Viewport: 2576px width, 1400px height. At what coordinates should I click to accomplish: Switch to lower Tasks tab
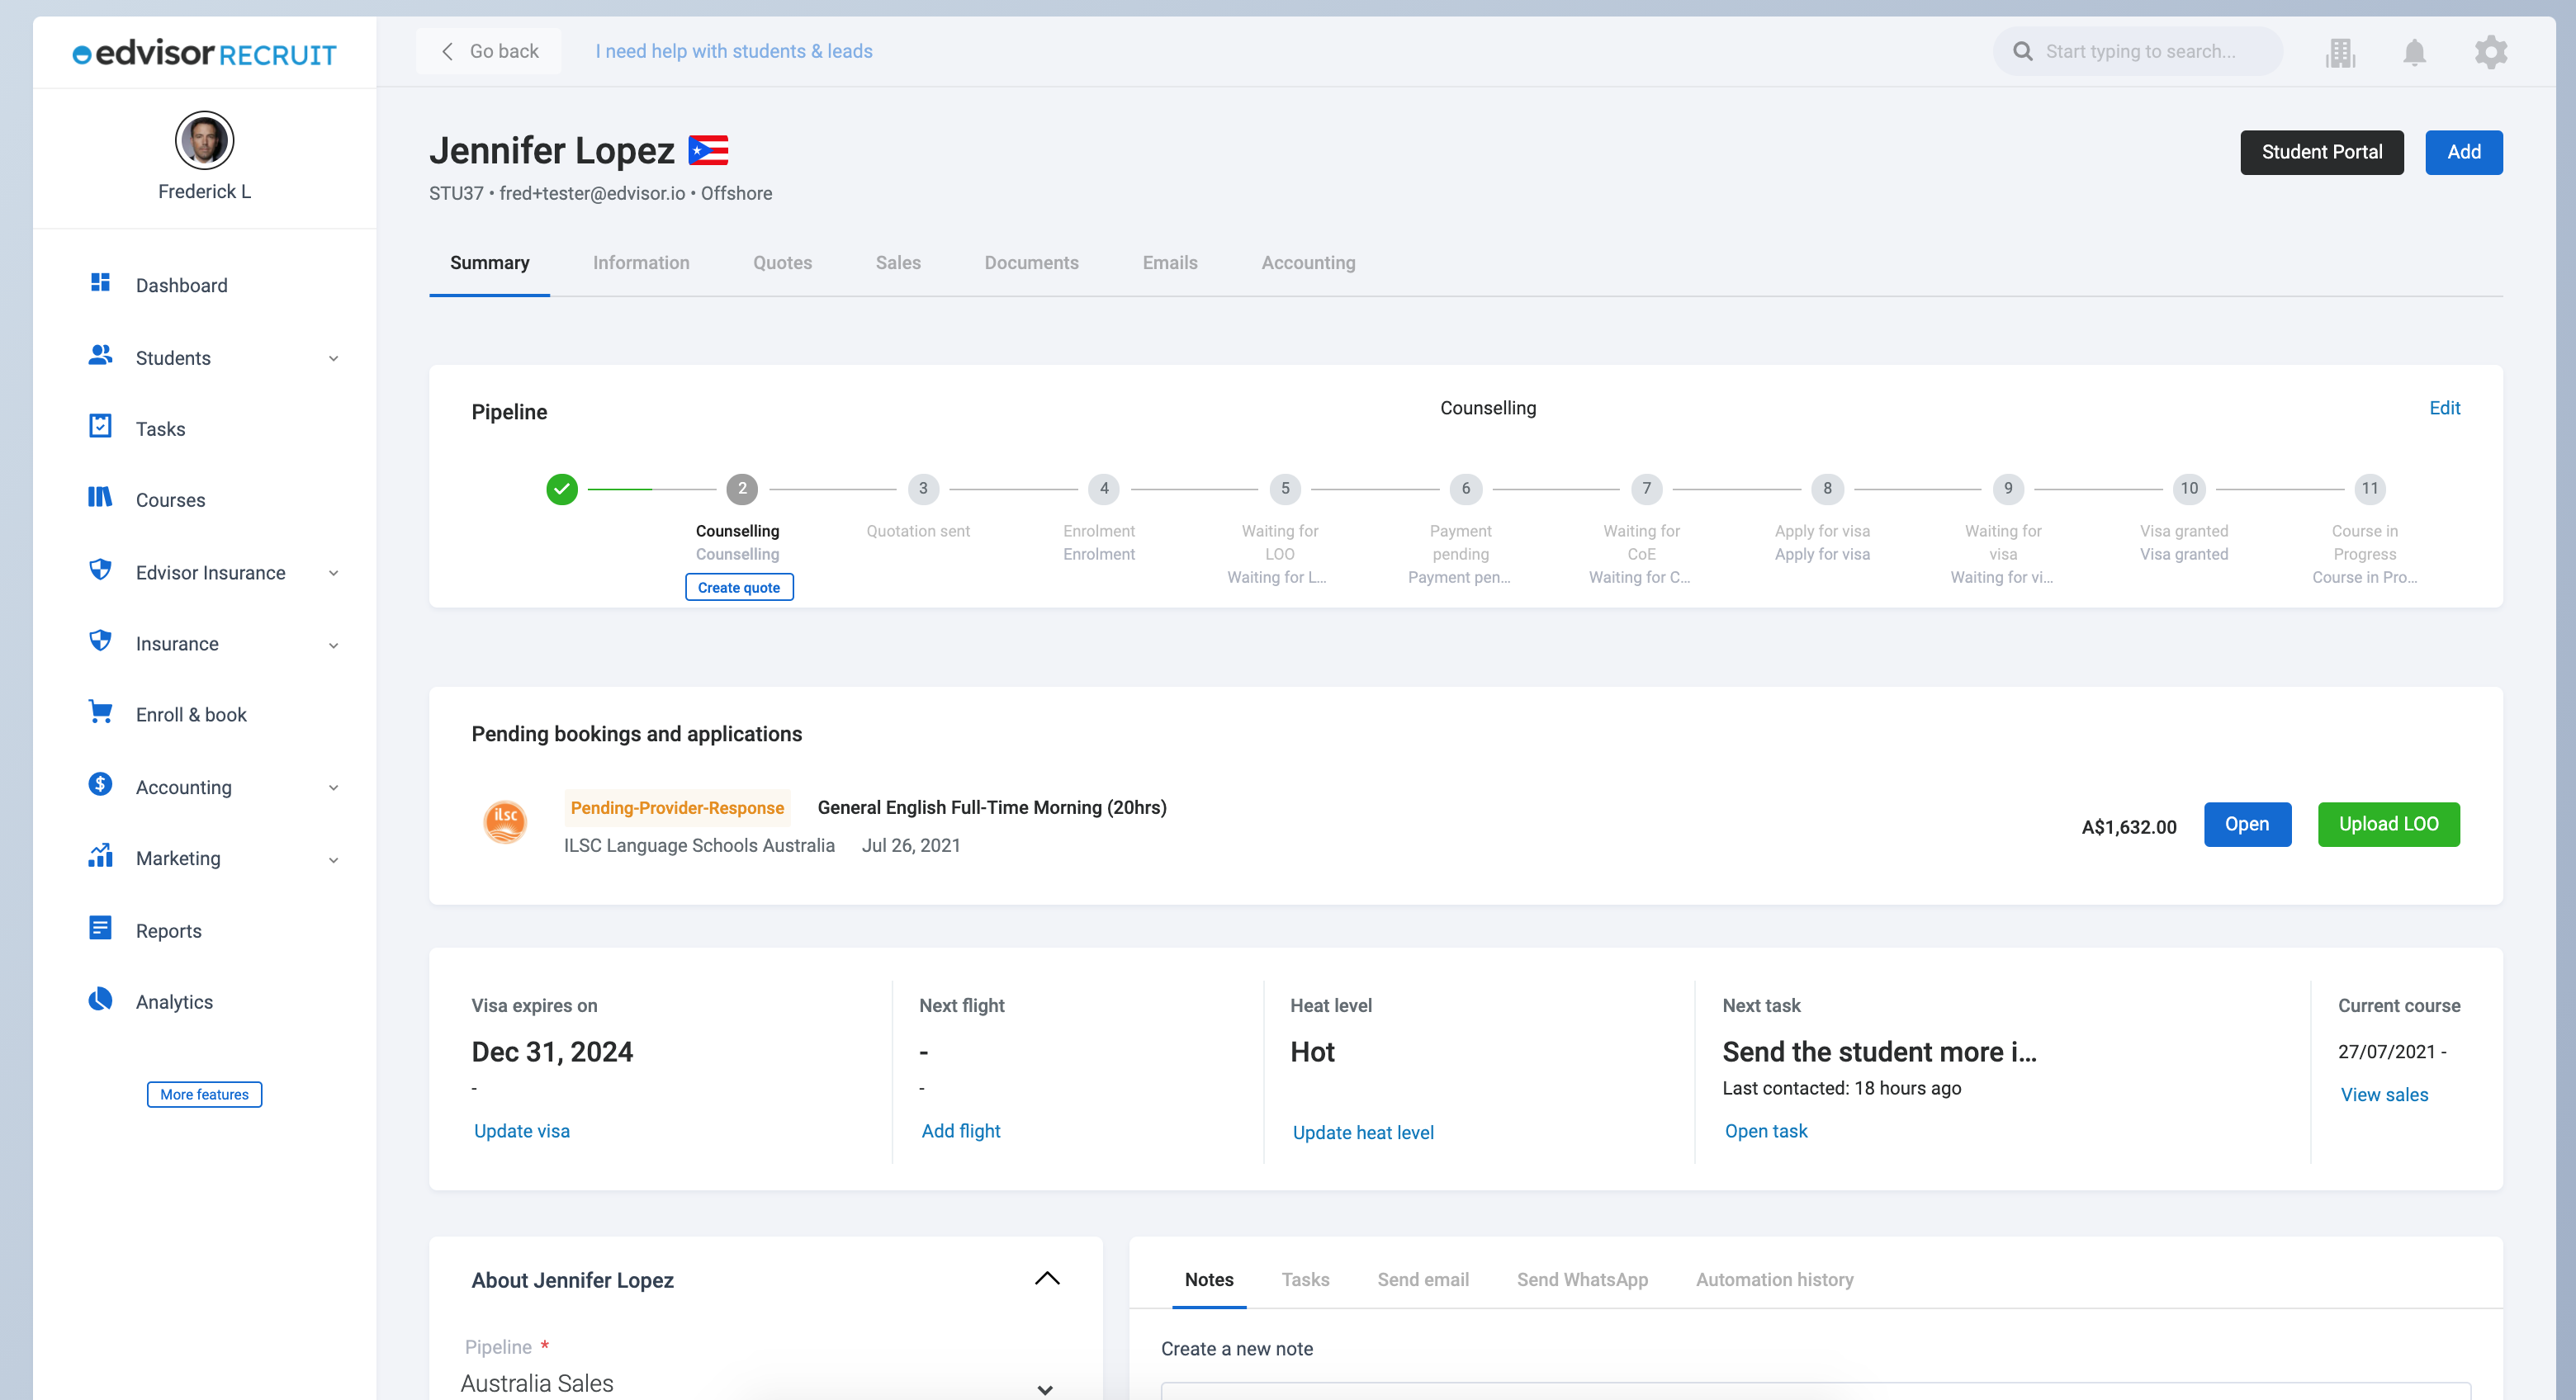1305,1279
